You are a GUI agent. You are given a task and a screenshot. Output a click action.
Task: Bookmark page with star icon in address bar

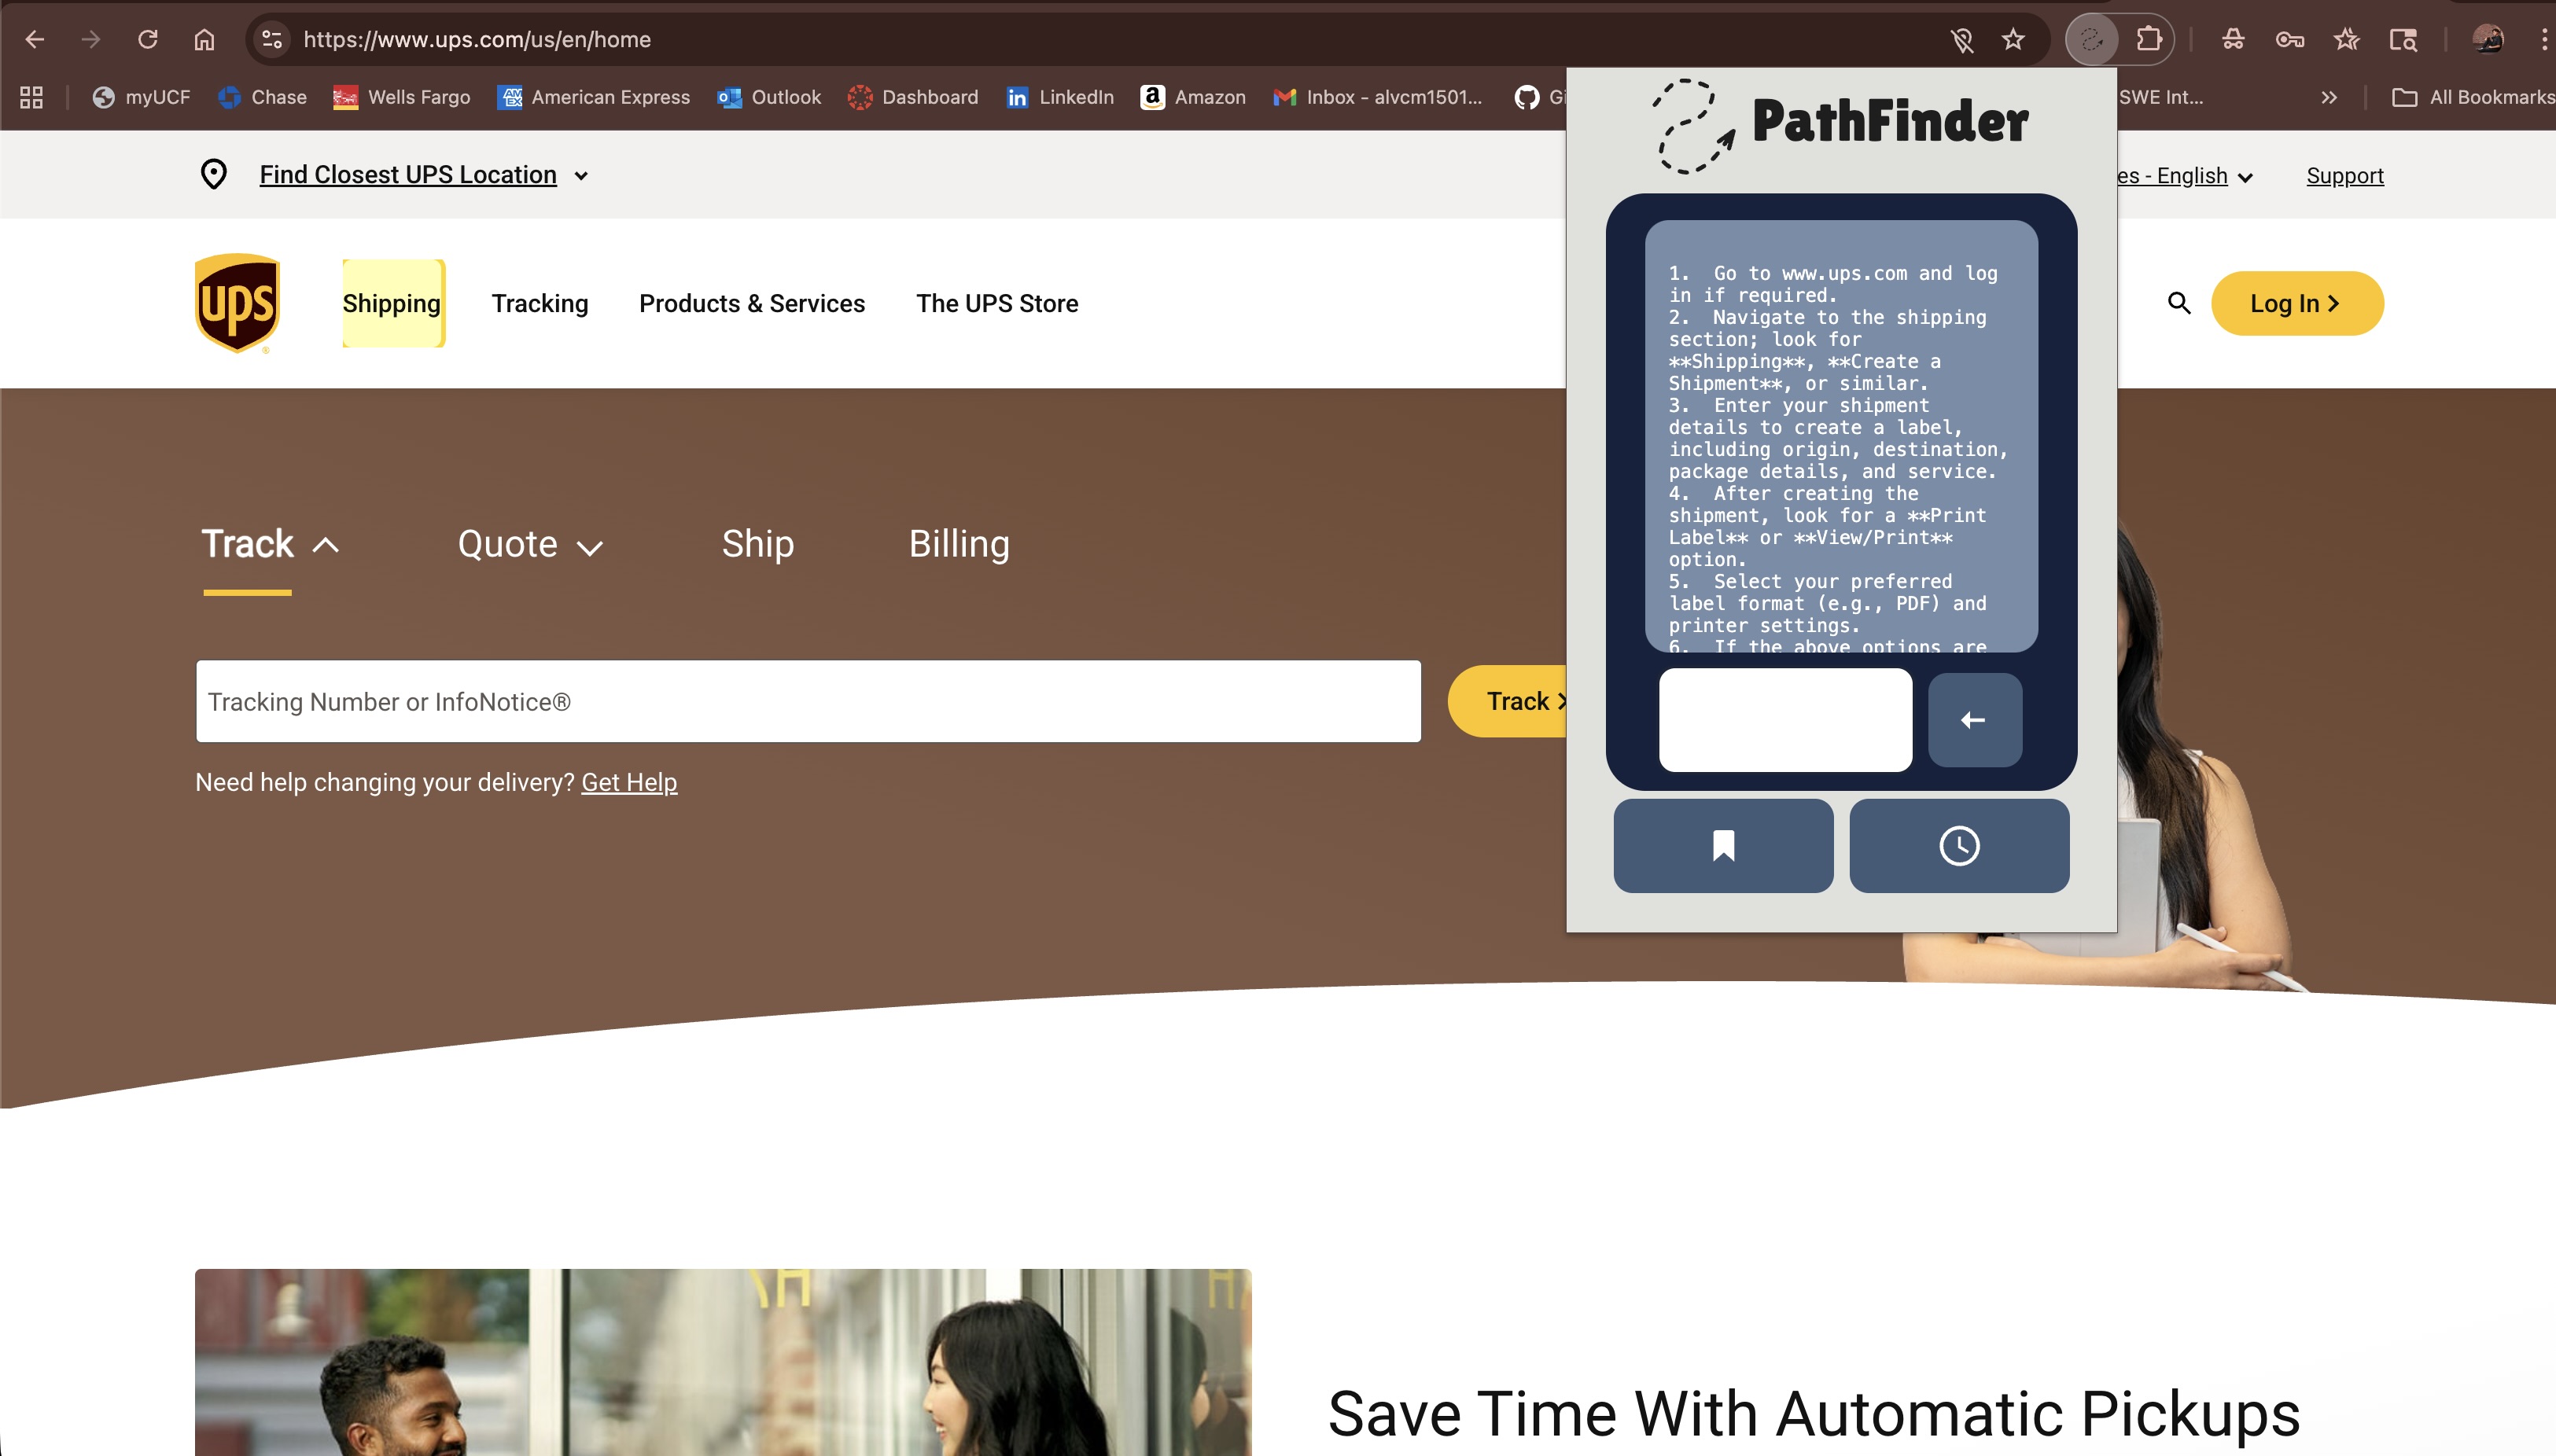point(2013,40)
